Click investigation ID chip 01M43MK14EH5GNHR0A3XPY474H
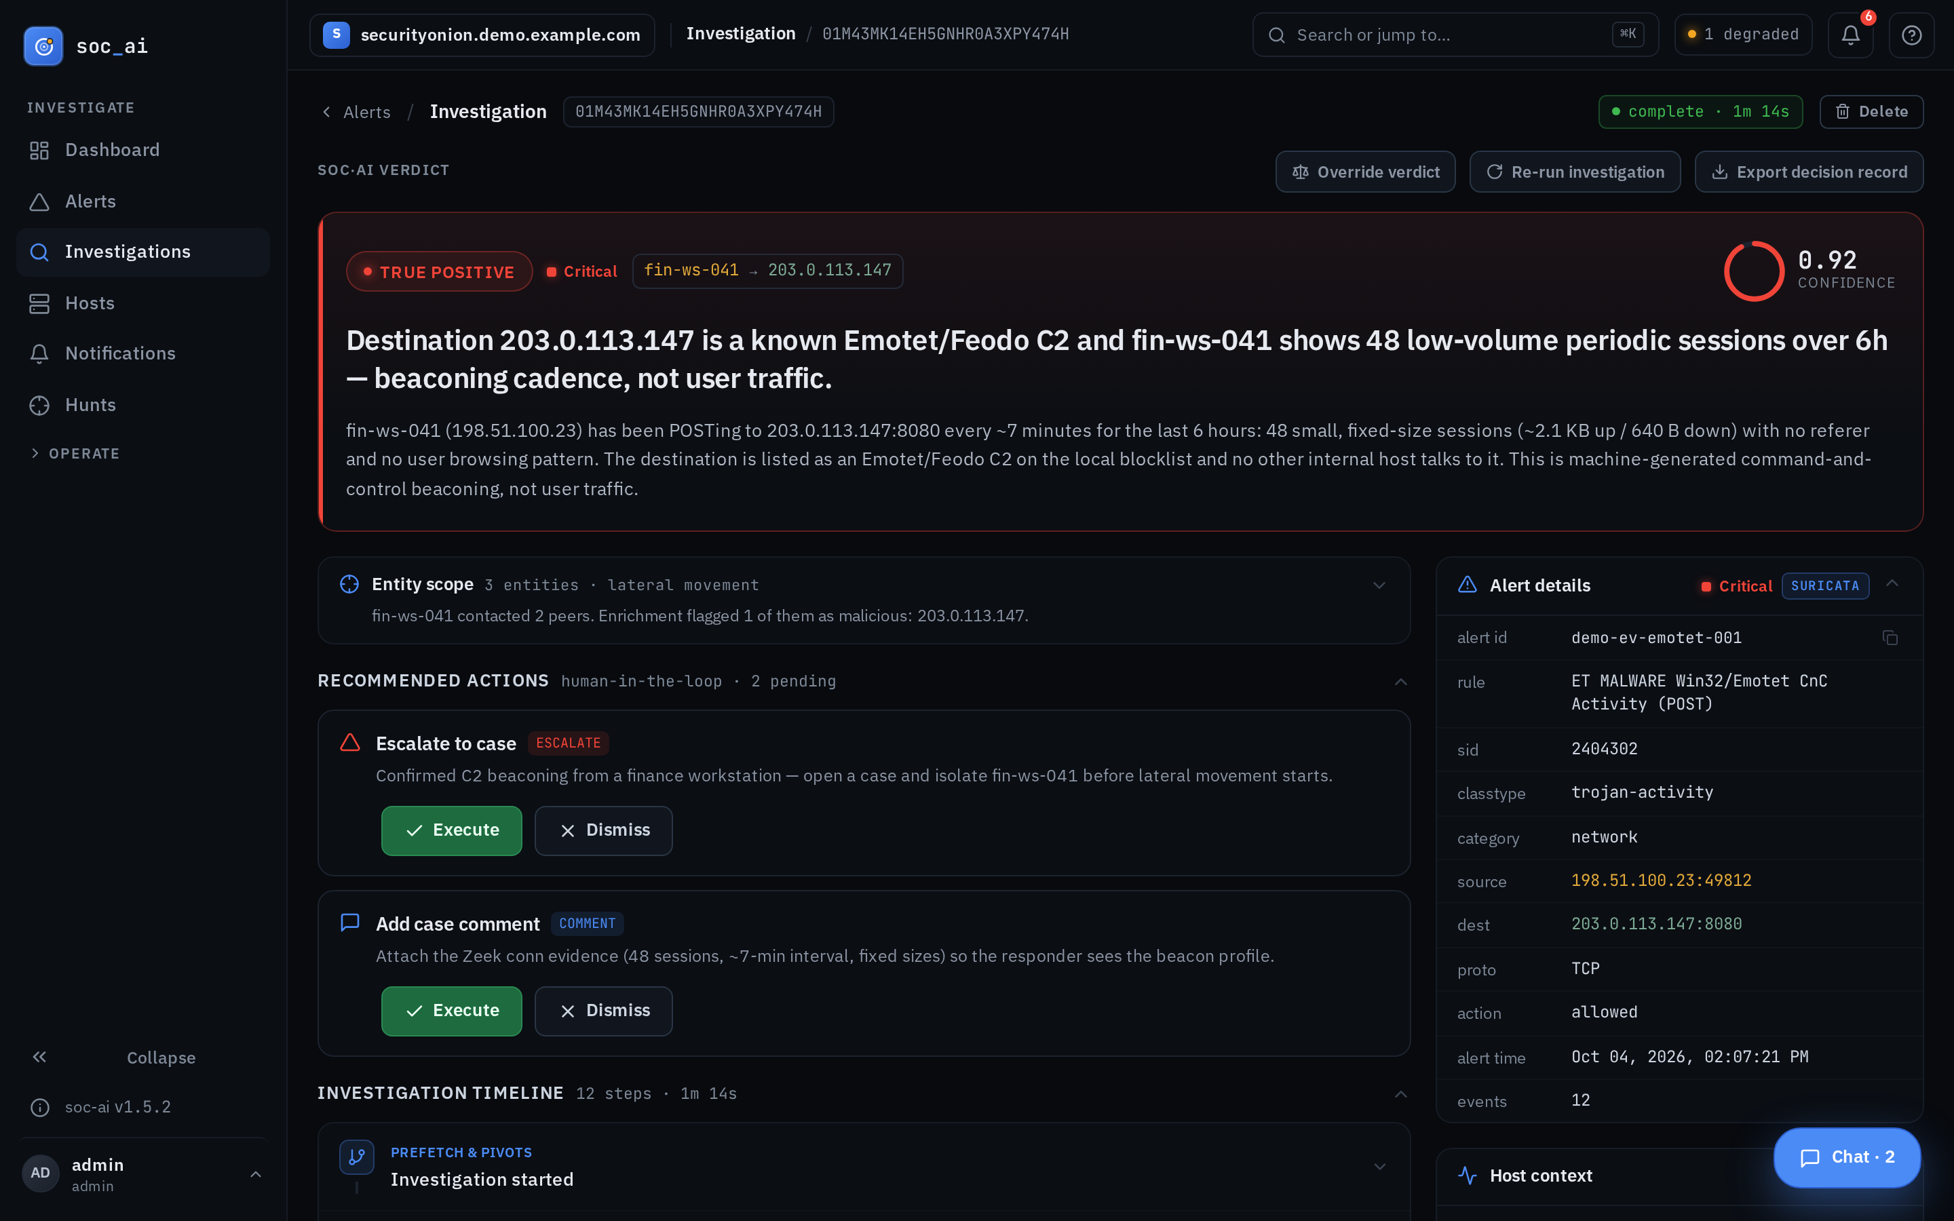This screenshot has width=1954, height=1221. [x=698, y=112]
